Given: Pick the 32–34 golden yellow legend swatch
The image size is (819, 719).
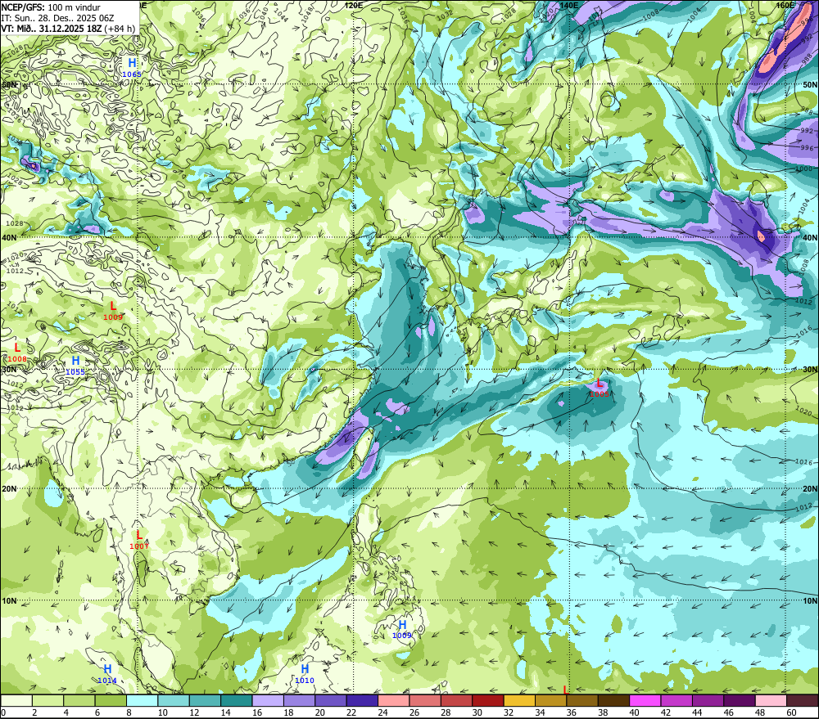Looking at the screenshot, I should [x=519, y=701].
